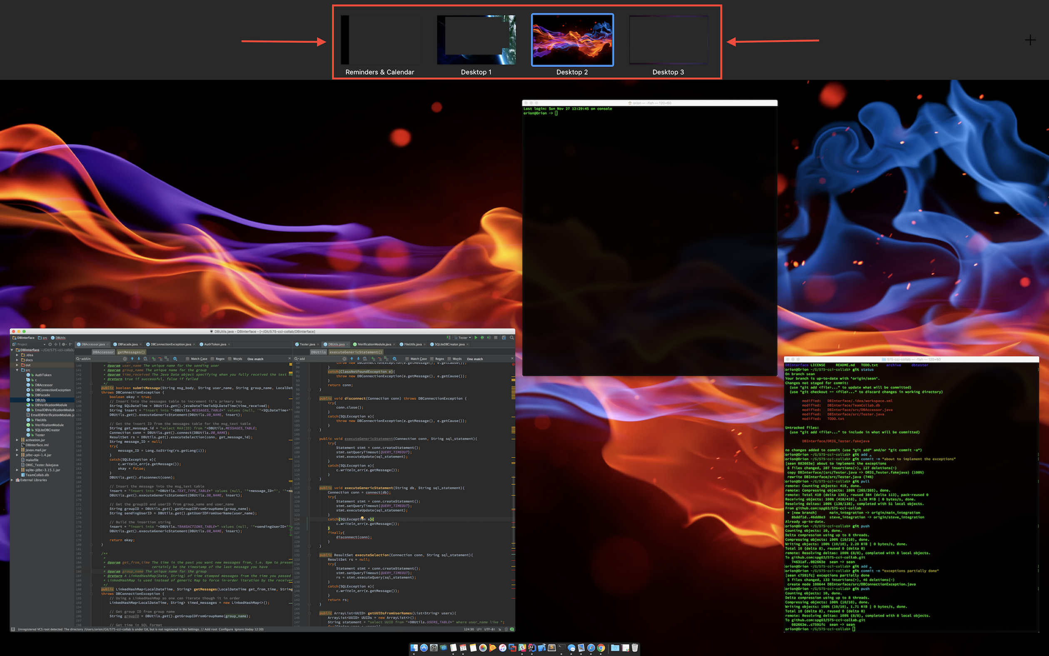Click the green Run button in IntelliJ toolbar
The height and width of the screenshot is (656, 1049).
click(476, 337)
